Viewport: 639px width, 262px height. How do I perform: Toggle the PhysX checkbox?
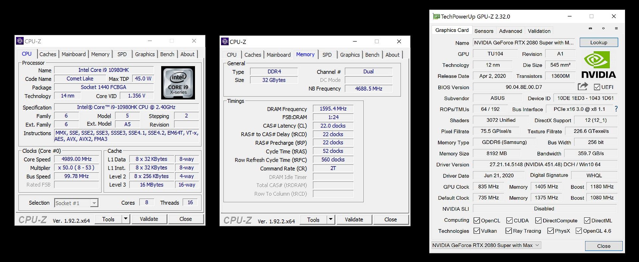click(550, 231)
